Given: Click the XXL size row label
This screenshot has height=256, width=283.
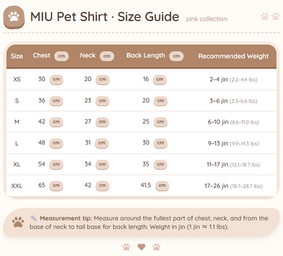Looking at the screenshot, I should [17, 186].
